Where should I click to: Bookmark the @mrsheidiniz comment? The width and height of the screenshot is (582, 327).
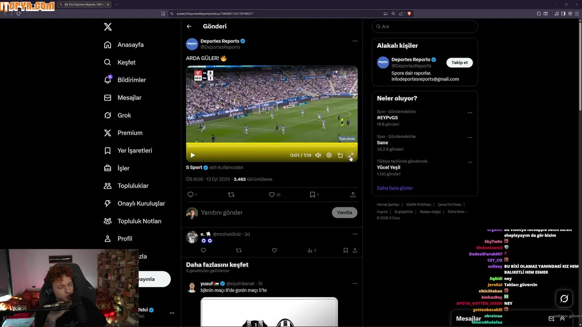346,250
